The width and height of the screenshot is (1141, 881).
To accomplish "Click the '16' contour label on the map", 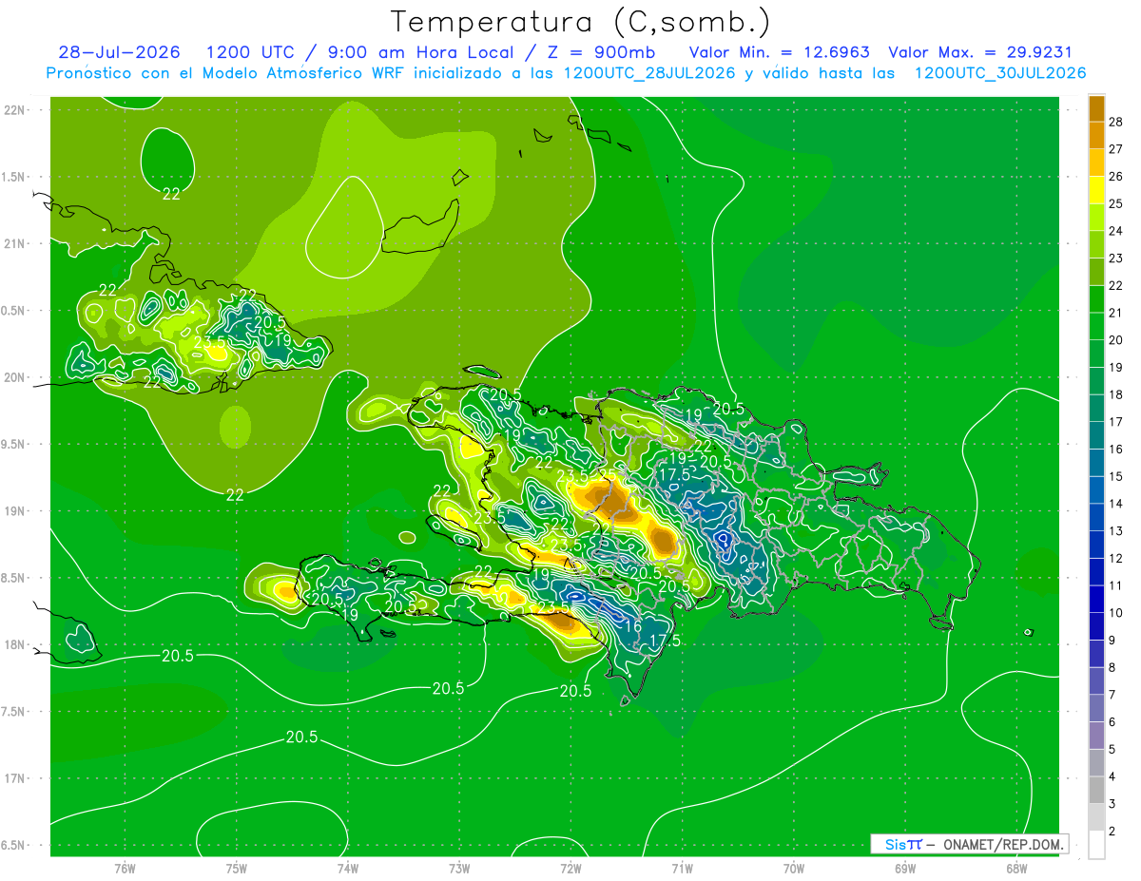I will pos(631,626).
